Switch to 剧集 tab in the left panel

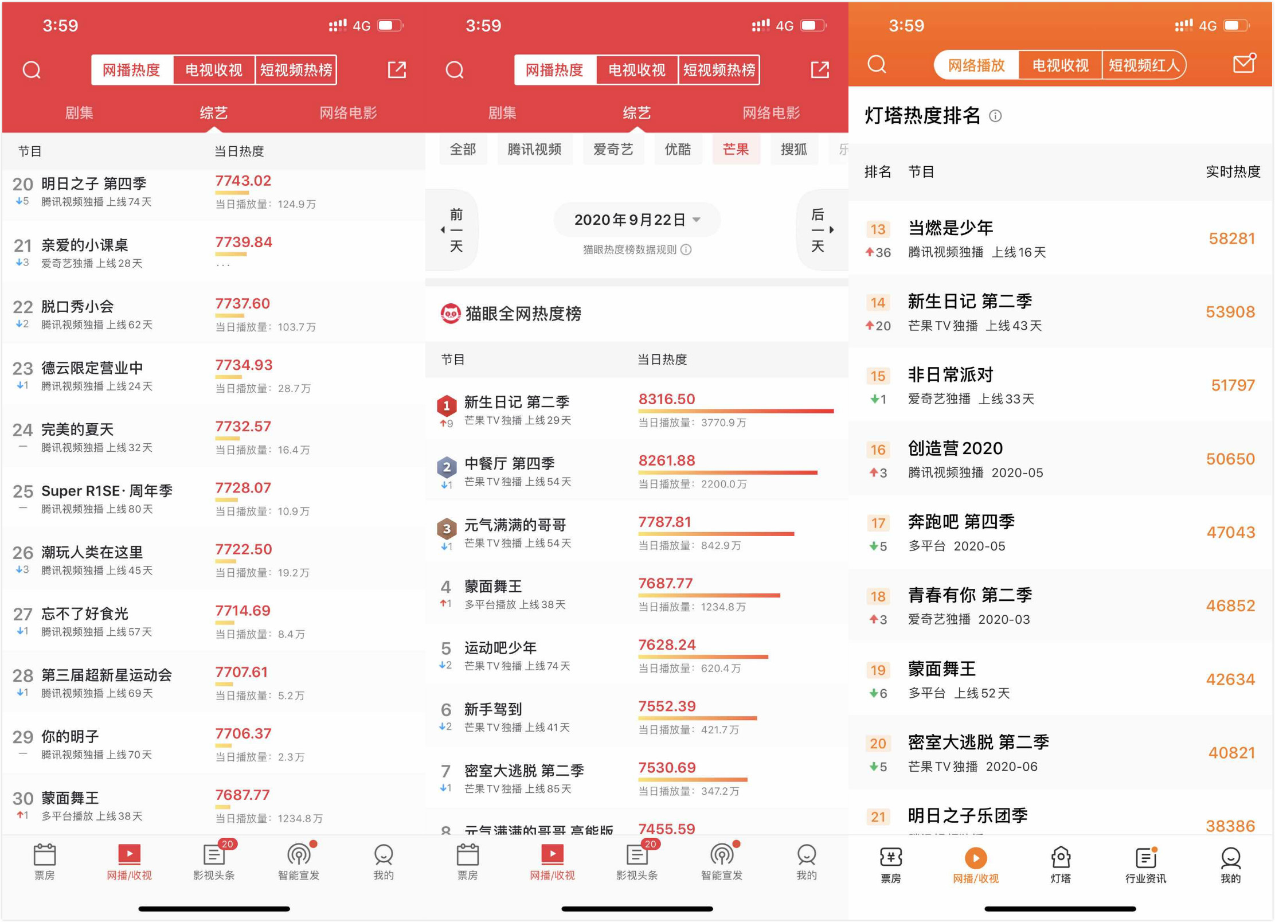tap(79, 113)
